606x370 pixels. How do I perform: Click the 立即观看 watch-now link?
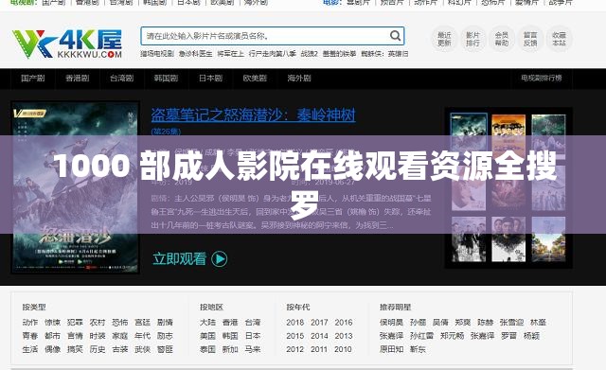click(179, 258)
